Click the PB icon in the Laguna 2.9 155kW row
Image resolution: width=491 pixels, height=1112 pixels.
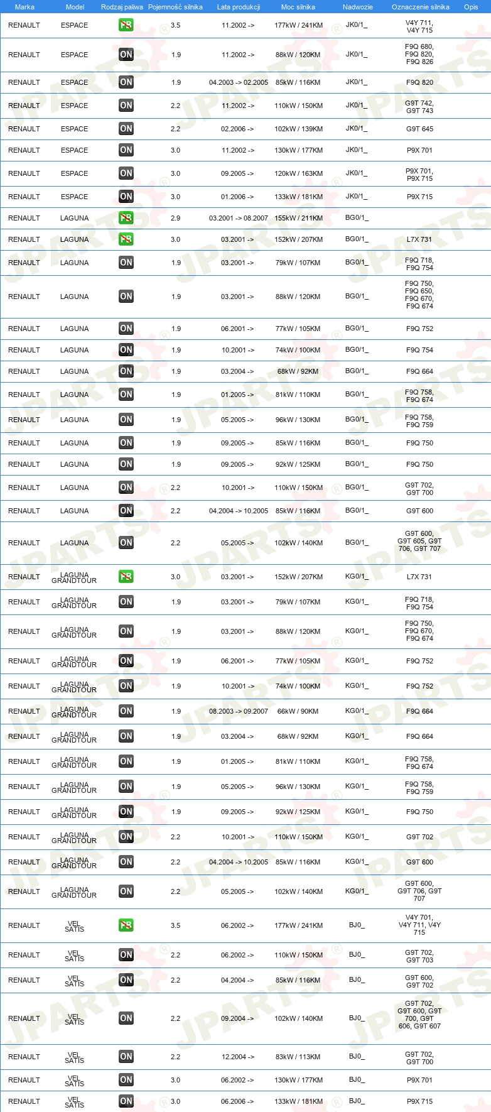[x=126, y=218]
